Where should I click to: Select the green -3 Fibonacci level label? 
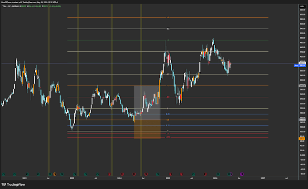(168, 40)
